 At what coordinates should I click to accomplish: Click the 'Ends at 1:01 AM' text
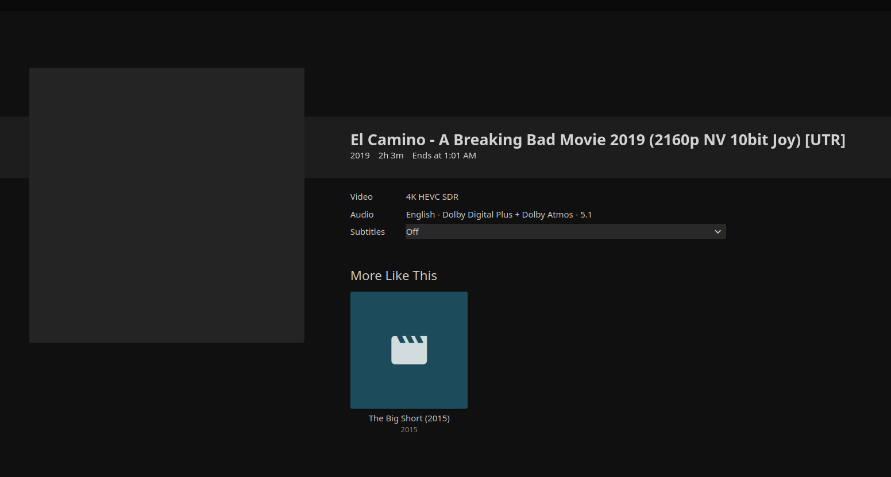(x=444, y=156)
